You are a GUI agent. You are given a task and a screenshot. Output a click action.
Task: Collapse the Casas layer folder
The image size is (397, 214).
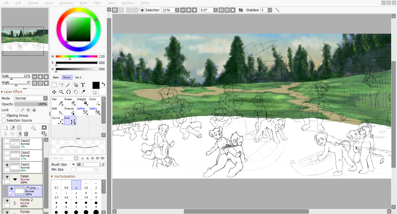[x=15, y=179]
